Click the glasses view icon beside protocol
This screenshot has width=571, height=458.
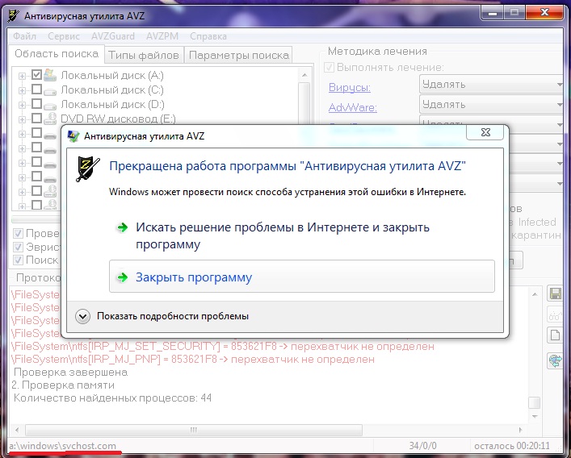pos(556,314)
